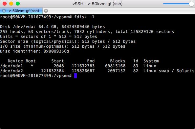Close the z-50kvm-gf (ssh) tab
Viewport: 195px width, 129px height.
click(4, 11)
